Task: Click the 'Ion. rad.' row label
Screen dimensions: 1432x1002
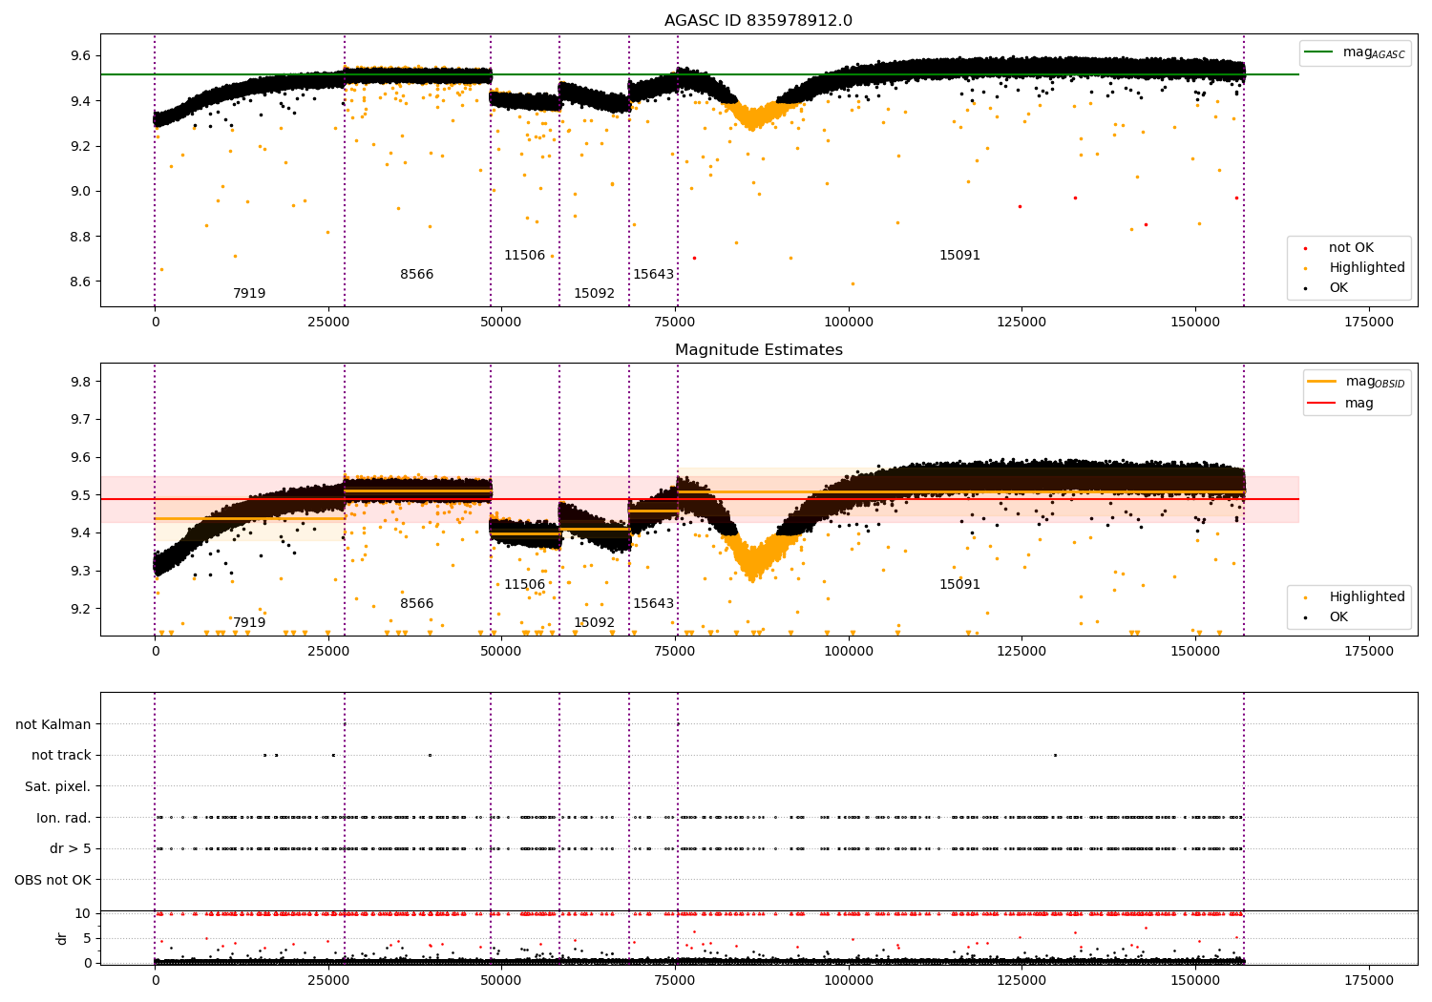Action: 64,818
